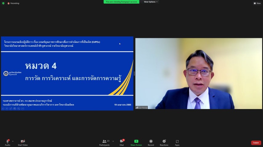Open the View Options dropdown
The height and width of the screenshot is (147, 263).
pyautogui.click(x=151, y=2)
